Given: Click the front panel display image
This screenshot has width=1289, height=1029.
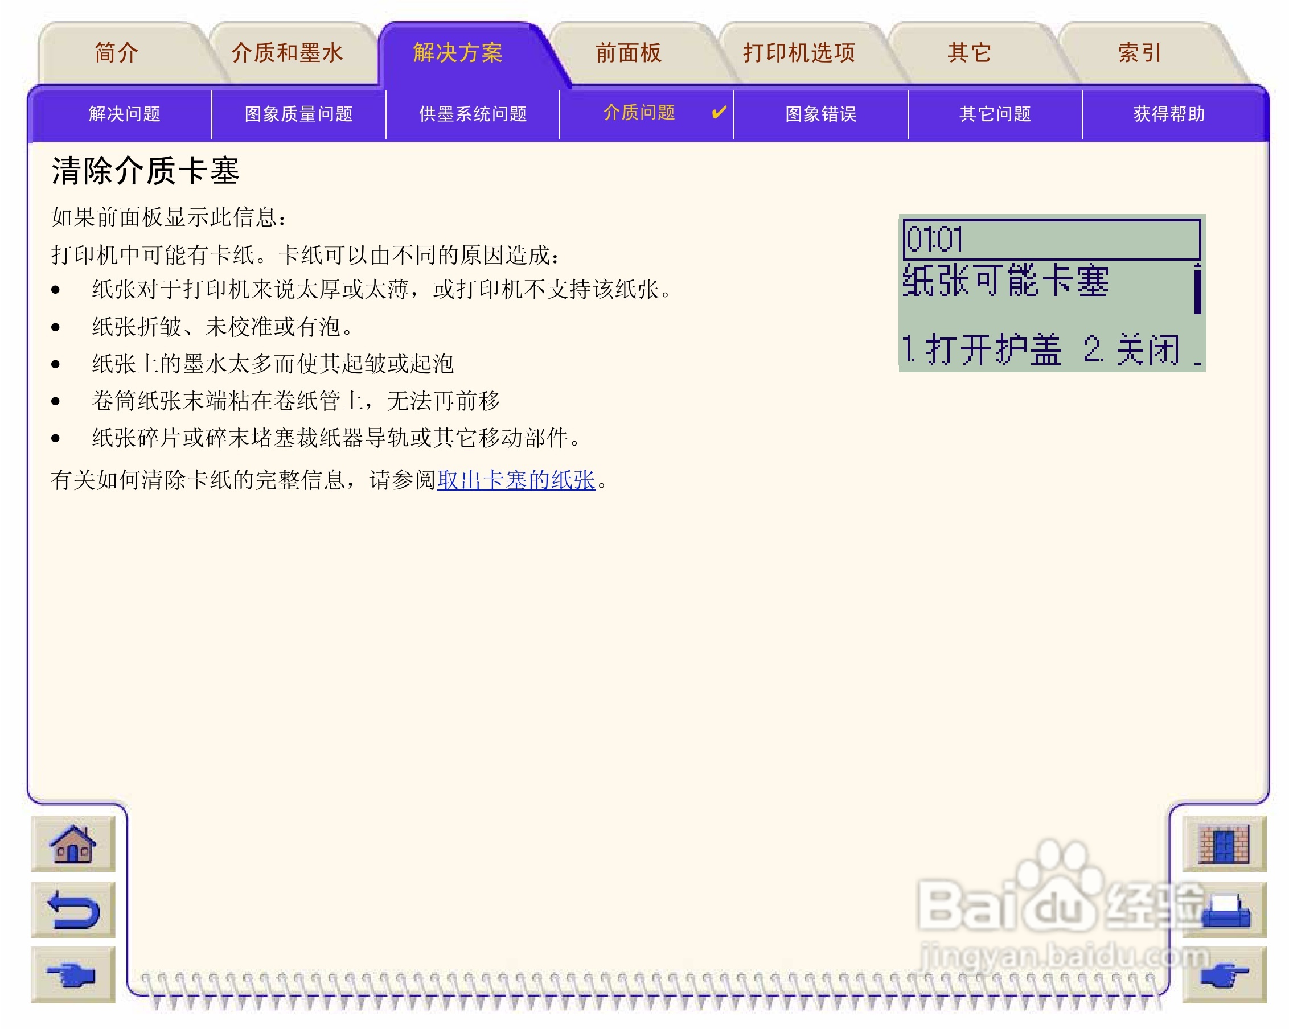Looking at the screenshot, I should (x=1052, y=293).
